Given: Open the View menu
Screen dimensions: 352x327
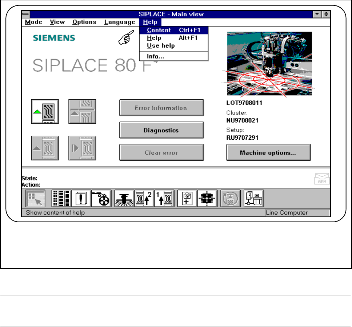Looking at the screenshot, I should pos(57,22).
